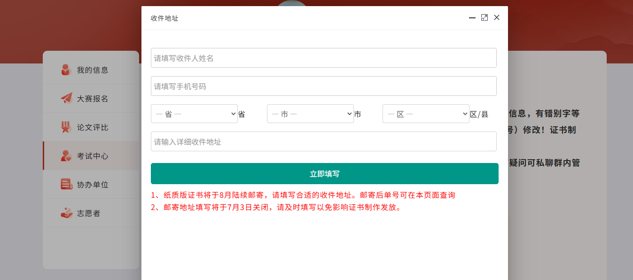Click the notice about 纸质版证书将于8月陆续邮寄

tap(303, 195)
